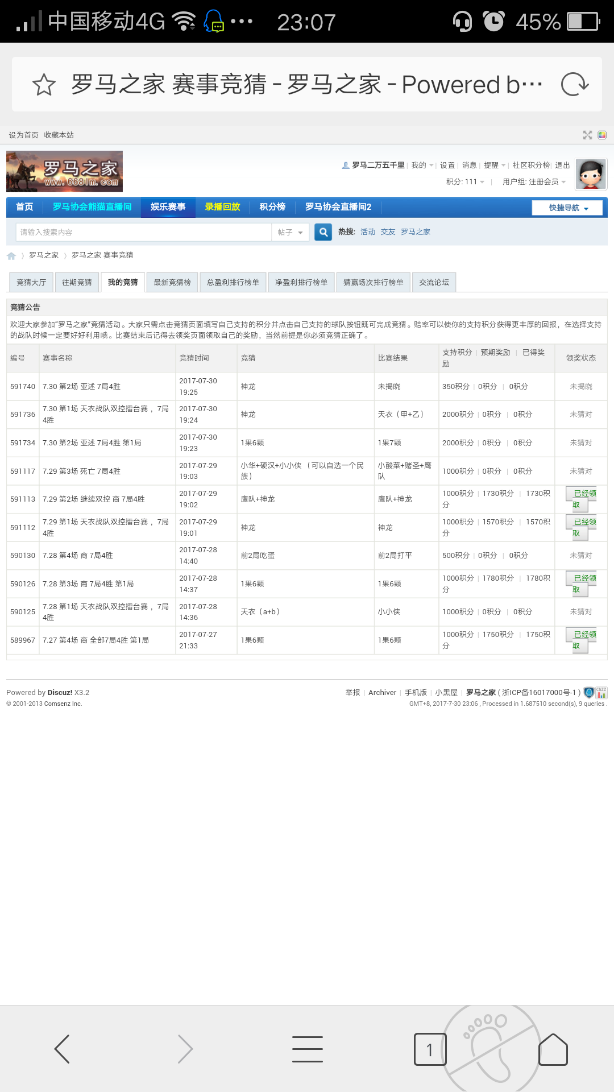Click the 退出 logout link
This screenshot has width=614, height=1092.
562,165
